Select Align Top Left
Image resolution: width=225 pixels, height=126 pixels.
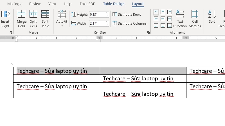pyautogui.click(x=156, y=12)
